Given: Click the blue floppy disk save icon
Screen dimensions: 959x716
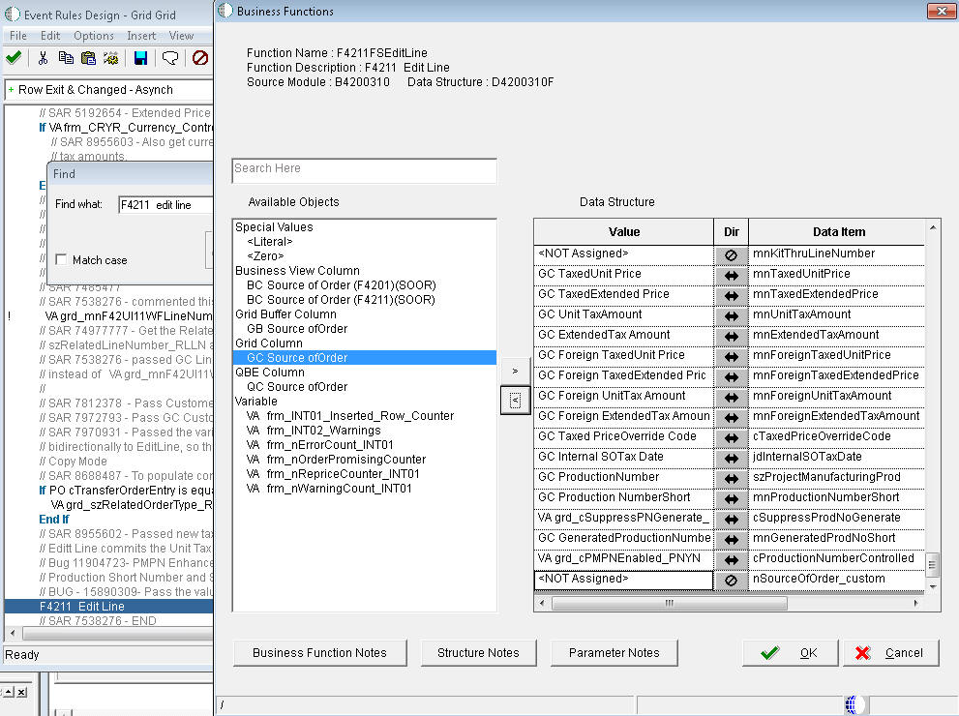Looking at the screenshot, I should point(140,58).
